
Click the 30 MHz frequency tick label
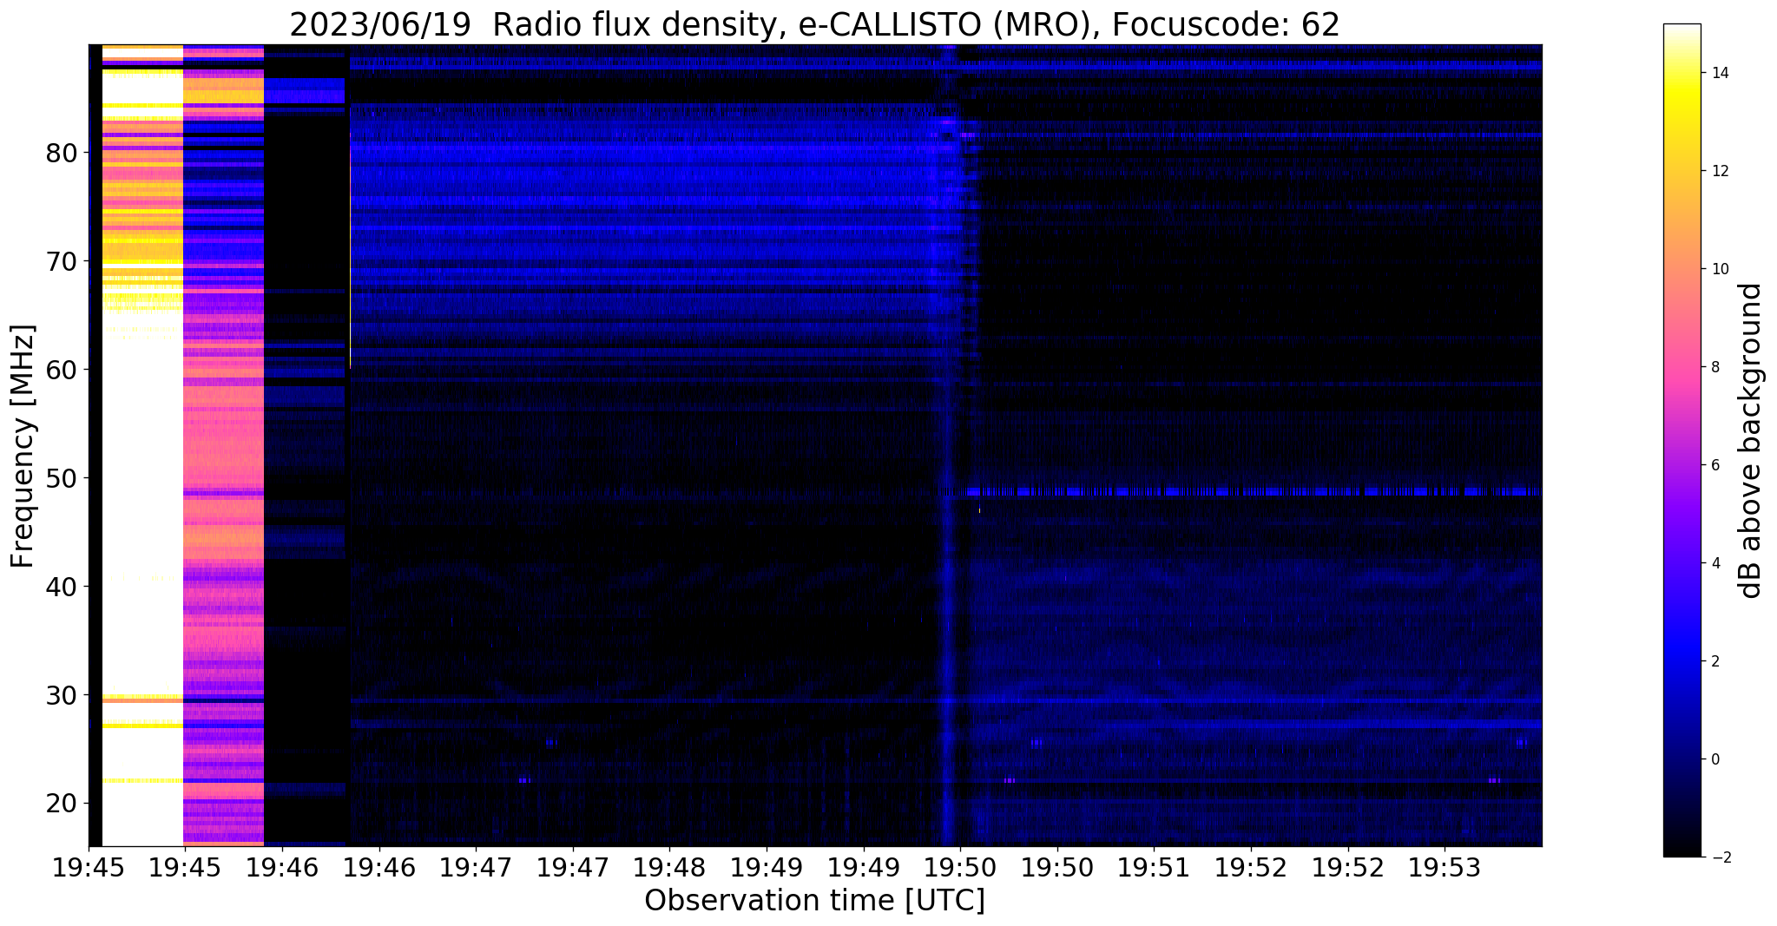(x=62, y=695)
